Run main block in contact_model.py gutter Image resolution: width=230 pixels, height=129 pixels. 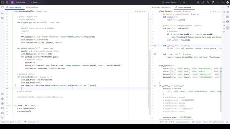[x=155, y=86]
